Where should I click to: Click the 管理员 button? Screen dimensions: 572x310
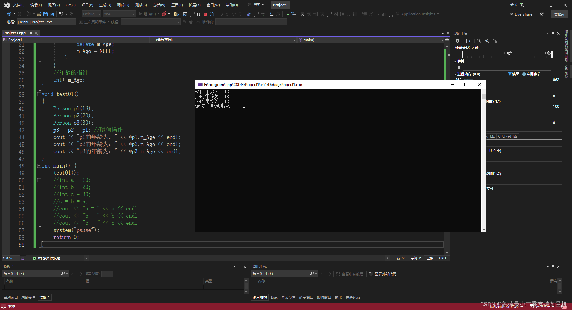tap(559, 14)
